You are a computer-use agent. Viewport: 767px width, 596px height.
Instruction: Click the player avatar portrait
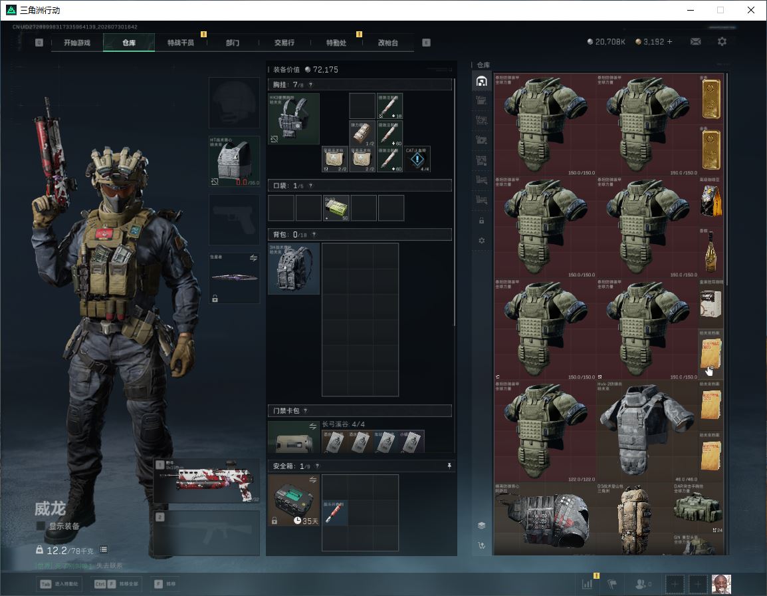click(721, 584)
